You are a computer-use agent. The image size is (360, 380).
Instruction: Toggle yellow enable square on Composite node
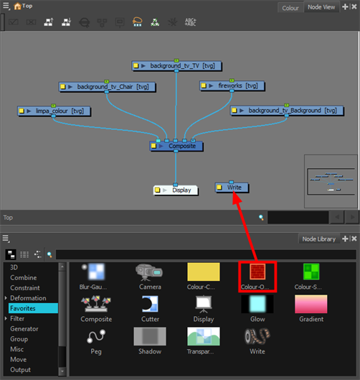[x=153, y=146]
